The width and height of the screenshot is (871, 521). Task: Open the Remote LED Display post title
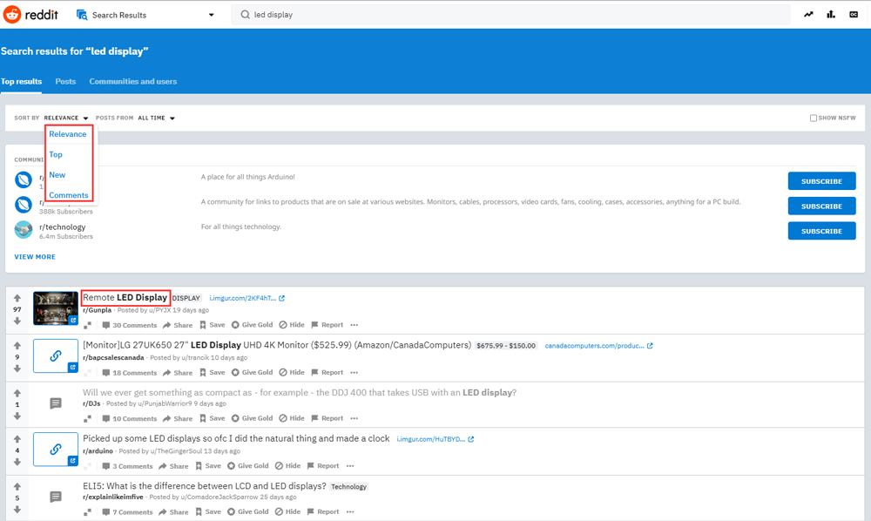125,298
